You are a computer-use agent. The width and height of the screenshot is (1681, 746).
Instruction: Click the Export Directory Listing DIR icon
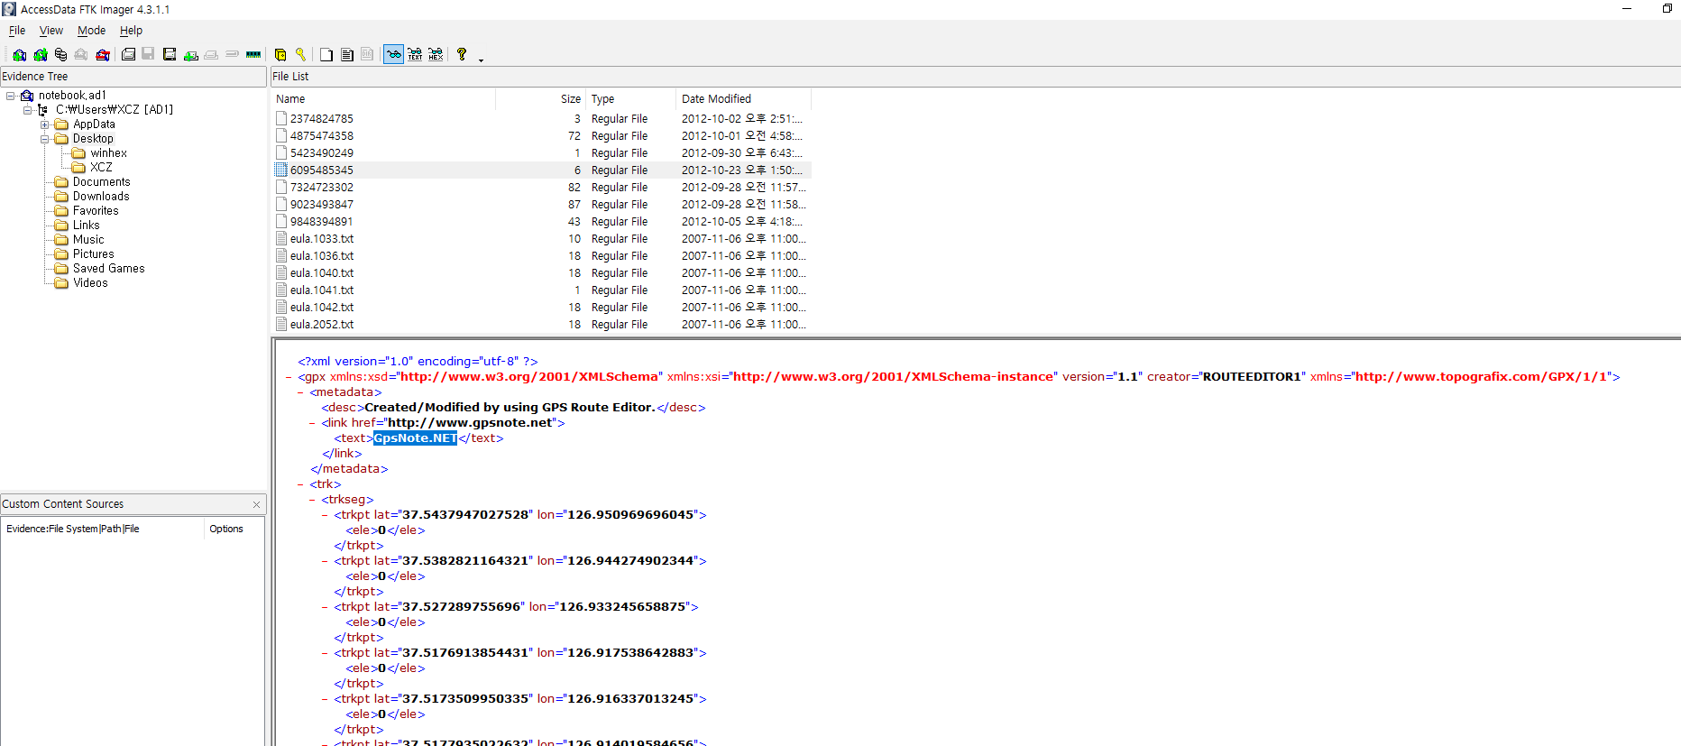pos(367,55)
